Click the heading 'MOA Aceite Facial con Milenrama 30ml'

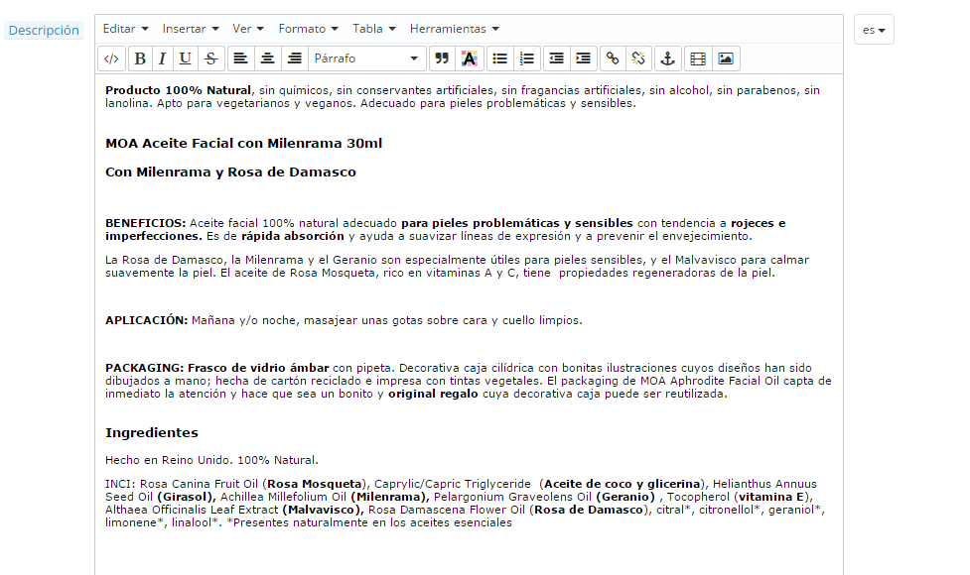pos(243,144)
